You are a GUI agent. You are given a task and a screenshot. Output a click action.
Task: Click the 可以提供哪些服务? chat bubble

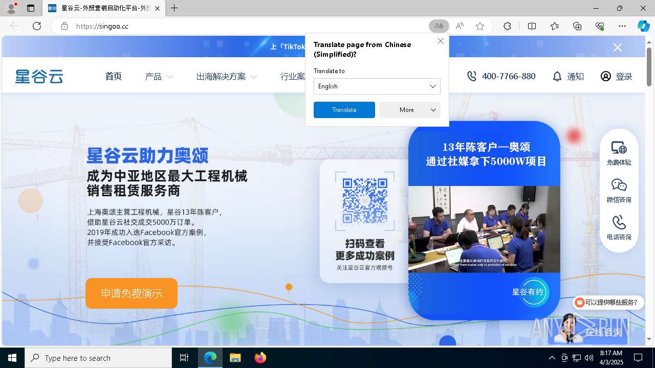tap(608, 302)
